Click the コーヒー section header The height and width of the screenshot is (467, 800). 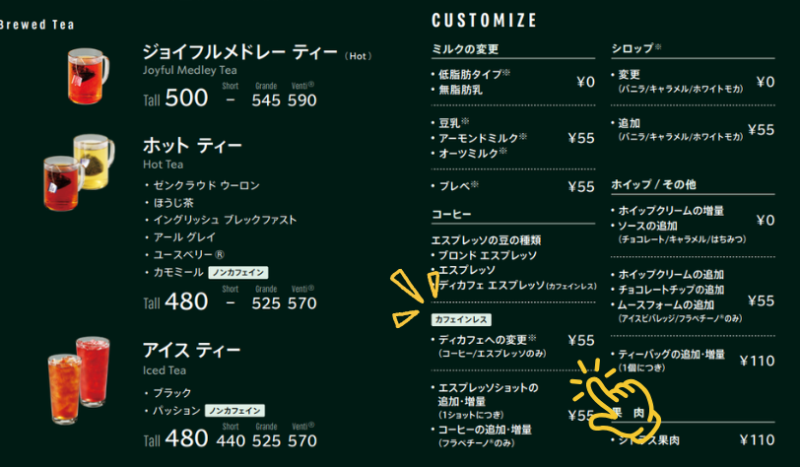[x=452, y=214]
